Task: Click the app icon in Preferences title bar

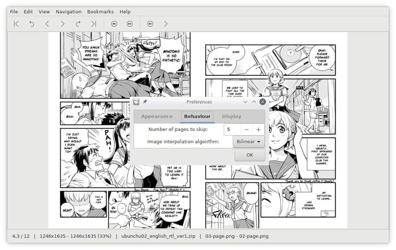Action: [136, 101]
